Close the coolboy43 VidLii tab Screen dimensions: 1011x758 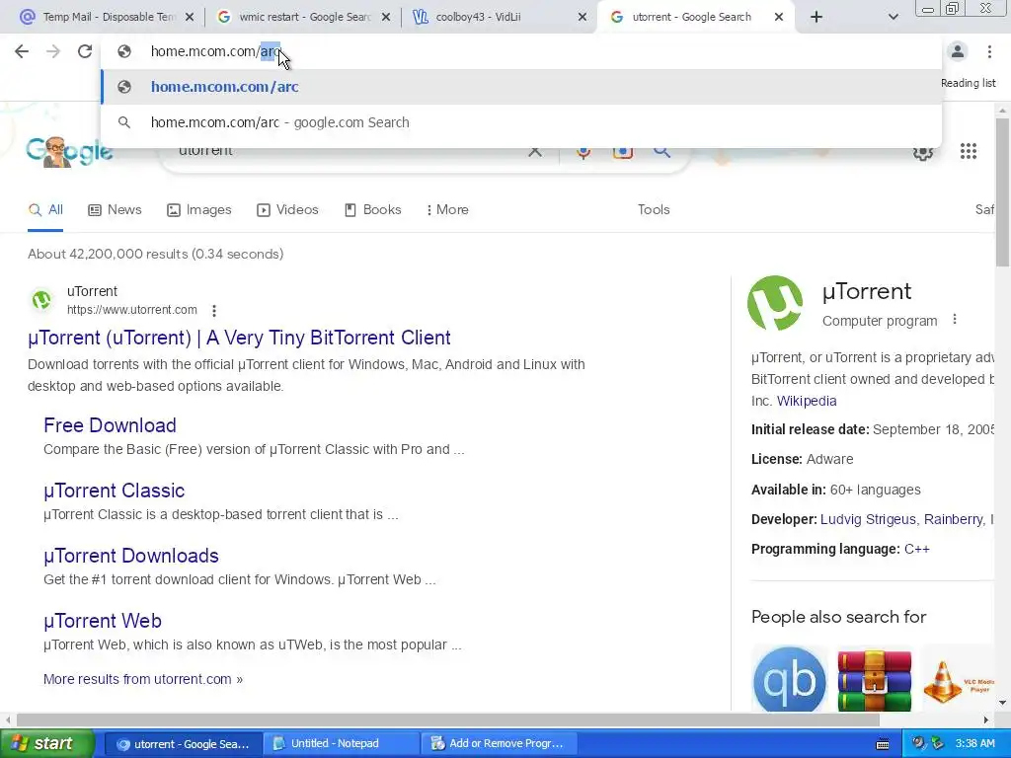point(583,18)
